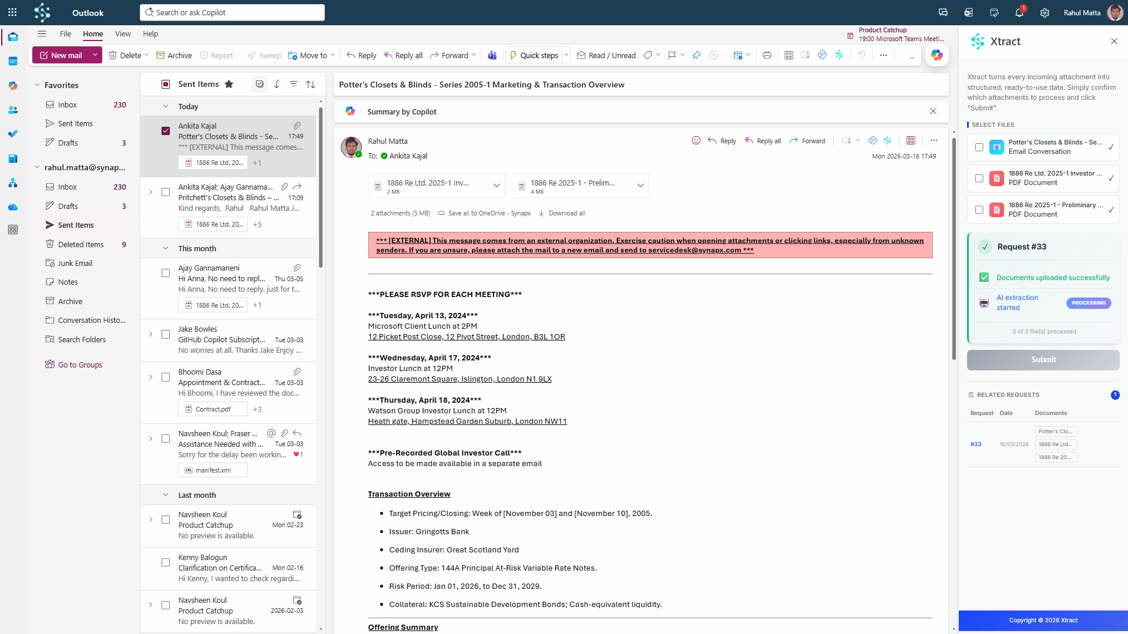Open notifications bell icon
This screenshot has height=634, width=1128.
point(1019,12)
